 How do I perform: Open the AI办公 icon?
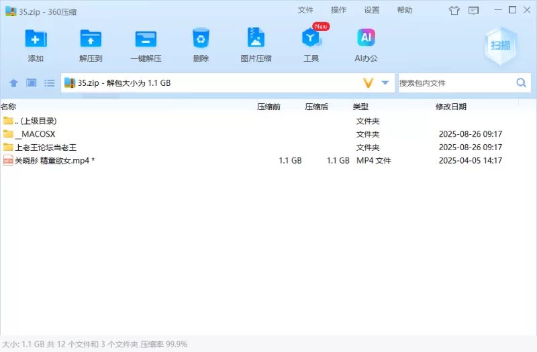point(366,38)
